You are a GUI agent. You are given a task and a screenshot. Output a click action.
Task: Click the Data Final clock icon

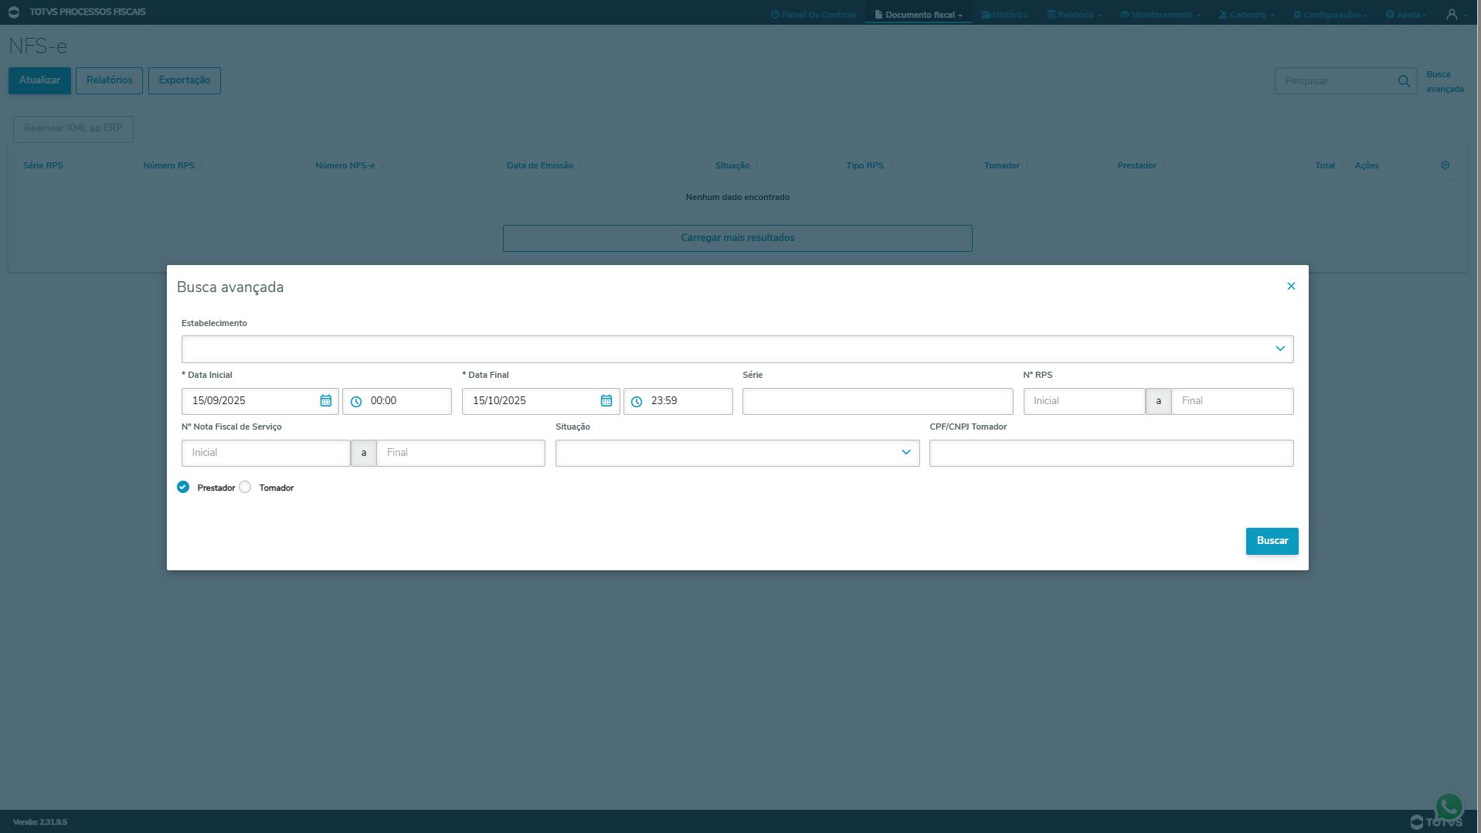click(x=637, y=402)
